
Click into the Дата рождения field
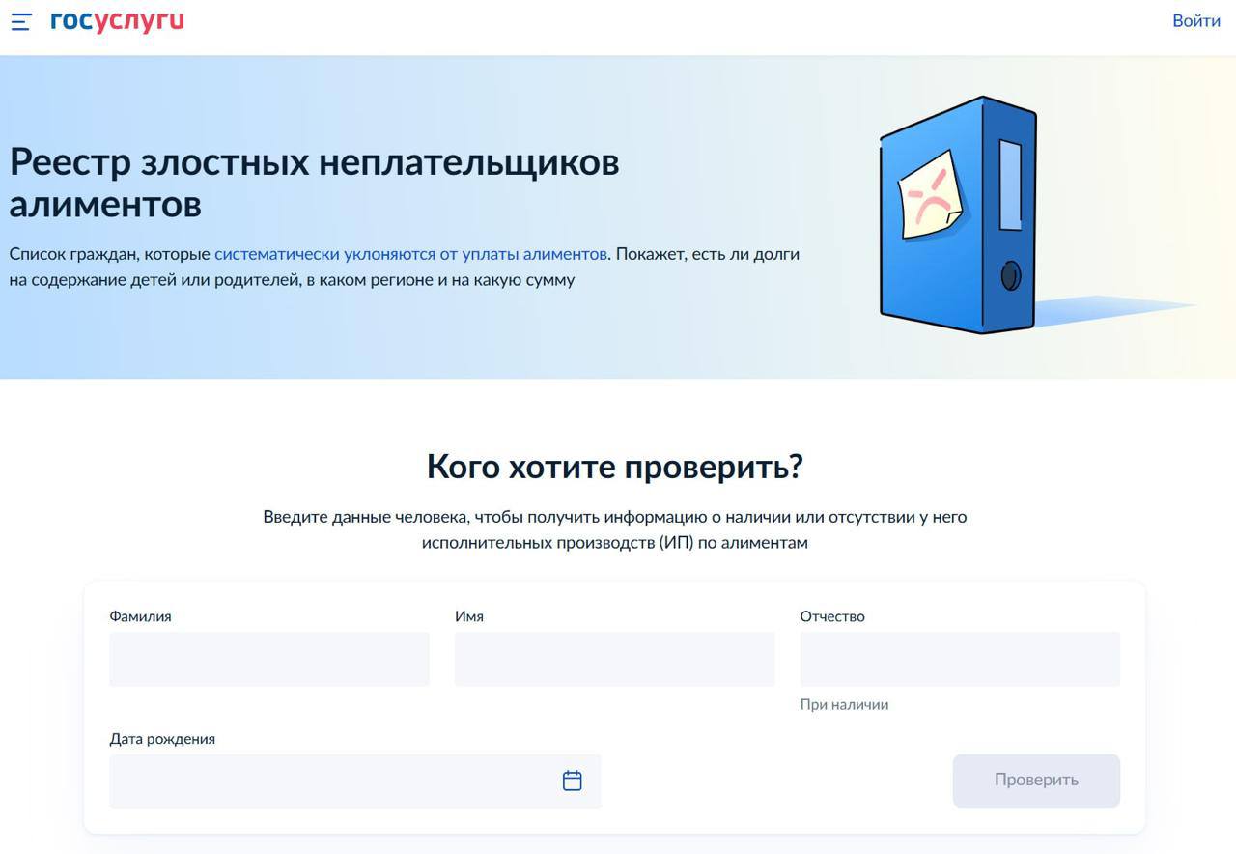pyautogui.click(x=328, y=781)
